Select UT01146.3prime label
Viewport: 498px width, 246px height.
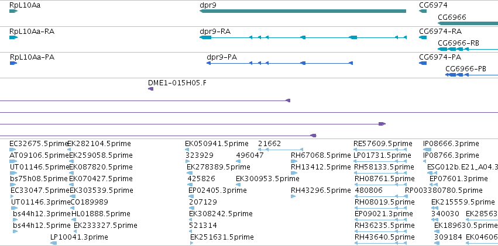(40, 202)
